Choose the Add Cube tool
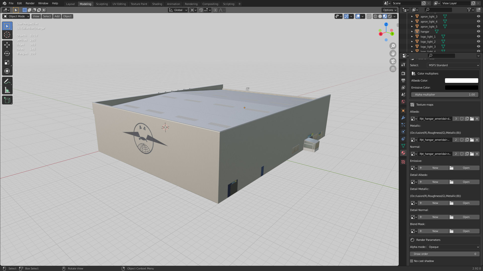Screen dimensions: 483x271 [7, 100]
